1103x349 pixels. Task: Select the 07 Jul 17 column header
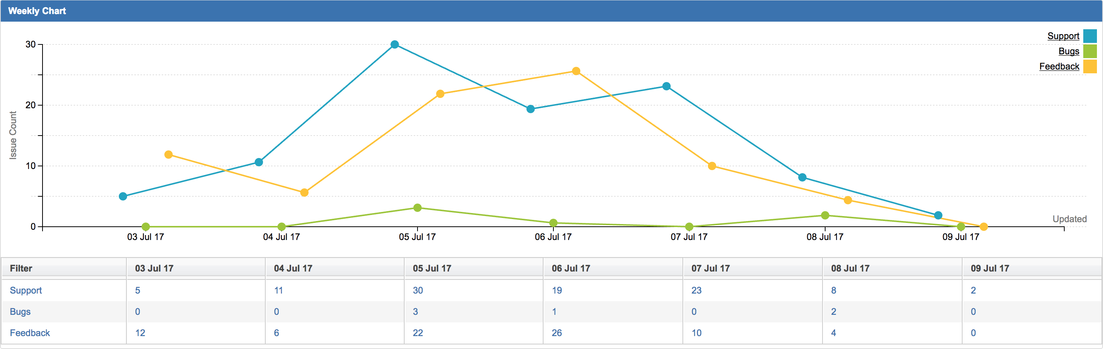click(x=711, y=268)
